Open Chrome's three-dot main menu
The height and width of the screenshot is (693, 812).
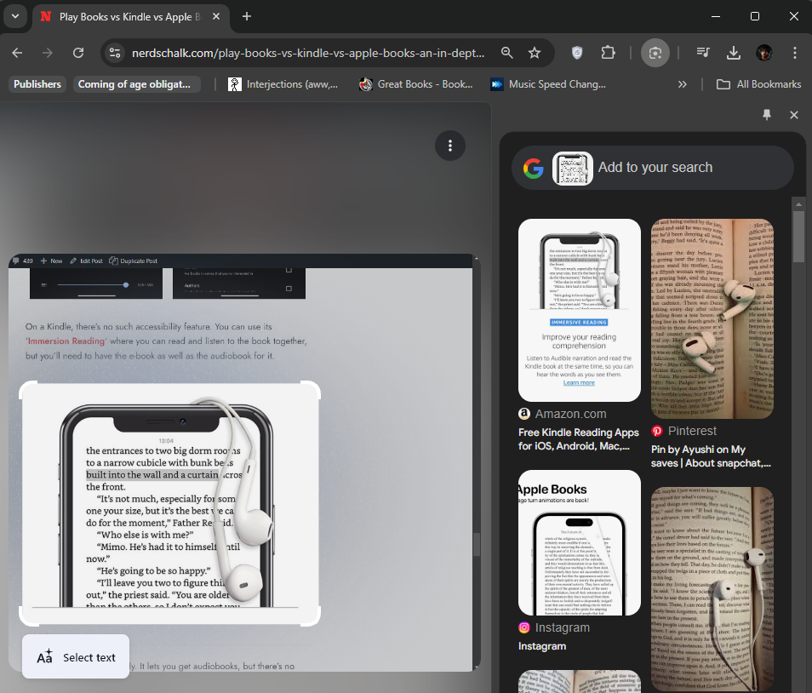794,53
